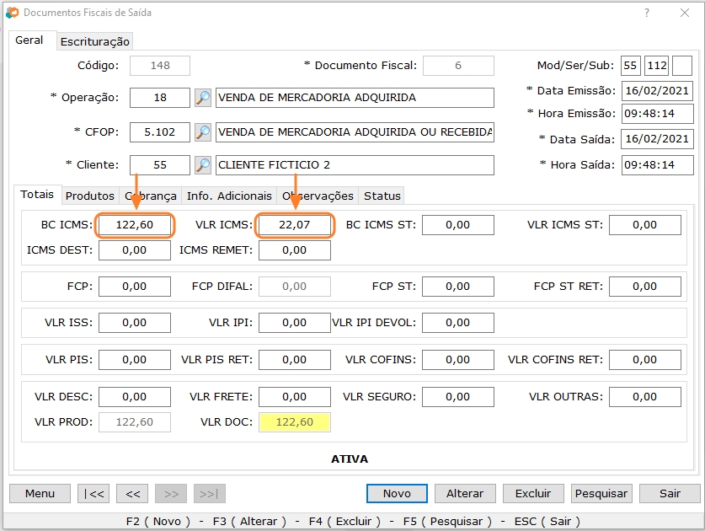Image resolution: width=705 pixels, height=531 pixels.
Task: Click the BC ICMS value field
Action: coord(135,225)
